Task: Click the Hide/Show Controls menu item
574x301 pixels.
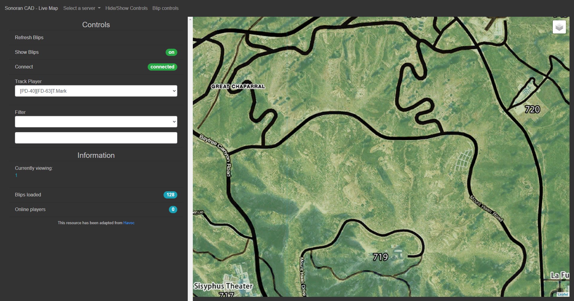Action: pyautogui.click(x=126, y=8)
